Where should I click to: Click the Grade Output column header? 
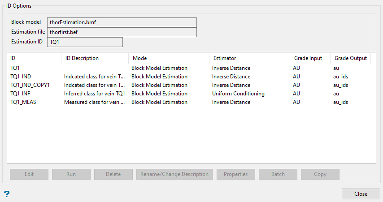(x=350, y=58)
